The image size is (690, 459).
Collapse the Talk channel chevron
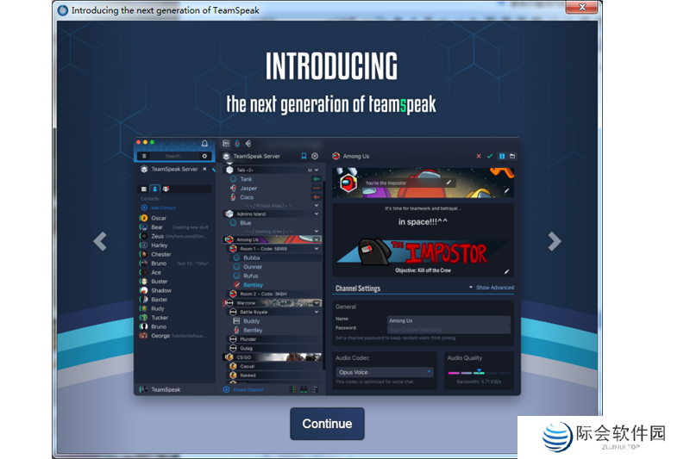point(317,170)
